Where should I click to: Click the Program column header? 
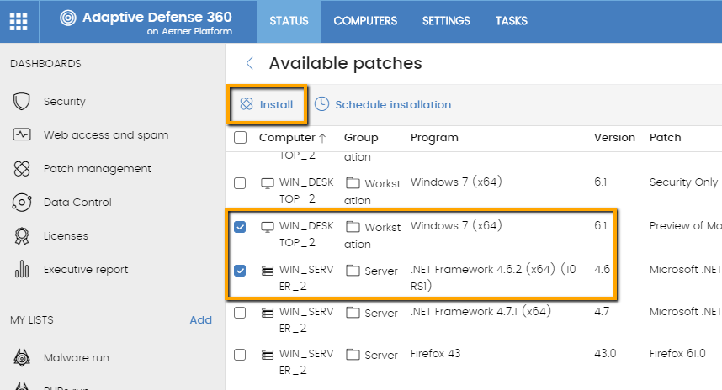click(x=434, y=138)
